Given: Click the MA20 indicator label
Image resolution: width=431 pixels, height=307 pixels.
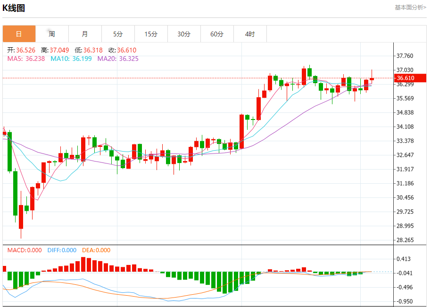Looking at the screenshot, I should coord(118,59).
